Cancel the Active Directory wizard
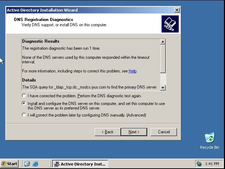The height and width of the screenshot is (169, 225). [164, 132]
